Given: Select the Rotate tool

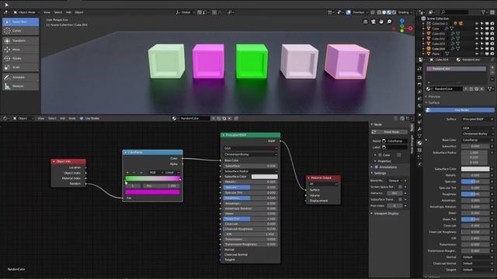Looking at the screenshot, I should point(21,59).
